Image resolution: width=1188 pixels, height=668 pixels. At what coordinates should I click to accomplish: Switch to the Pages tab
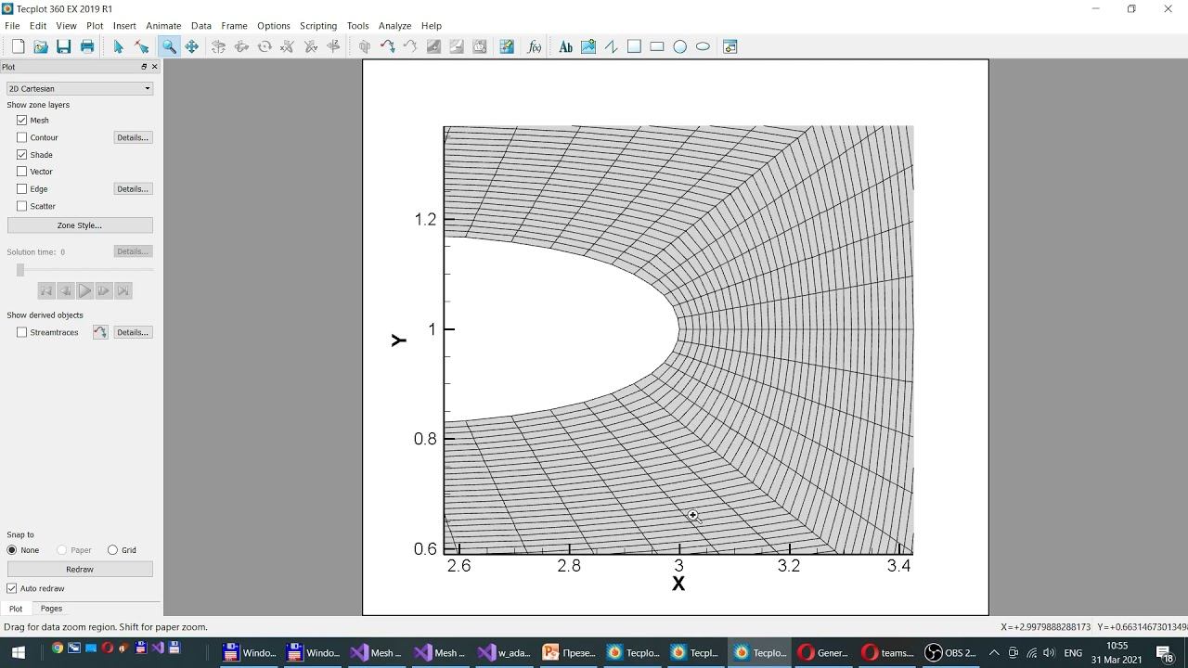tap(51, 609)
